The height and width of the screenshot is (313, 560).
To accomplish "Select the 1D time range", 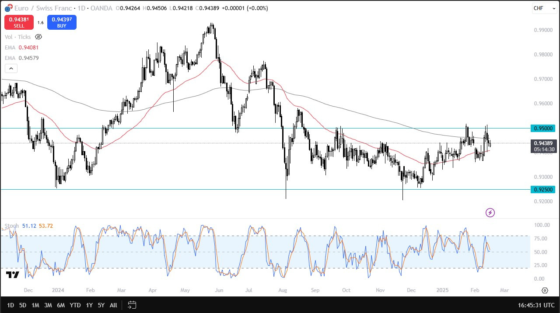I will (x=10, y=305).
